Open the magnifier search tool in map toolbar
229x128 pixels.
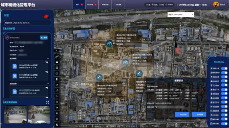click(x=57, y=85)
